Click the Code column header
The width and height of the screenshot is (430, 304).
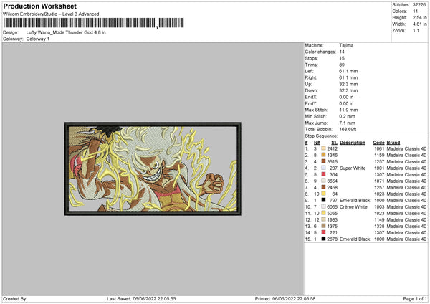(x=378, y=143)
